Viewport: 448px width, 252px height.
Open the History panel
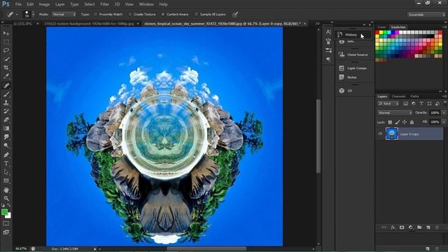click(x=353, y=35)
